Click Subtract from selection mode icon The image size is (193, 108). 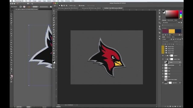[x=64, y=6]
